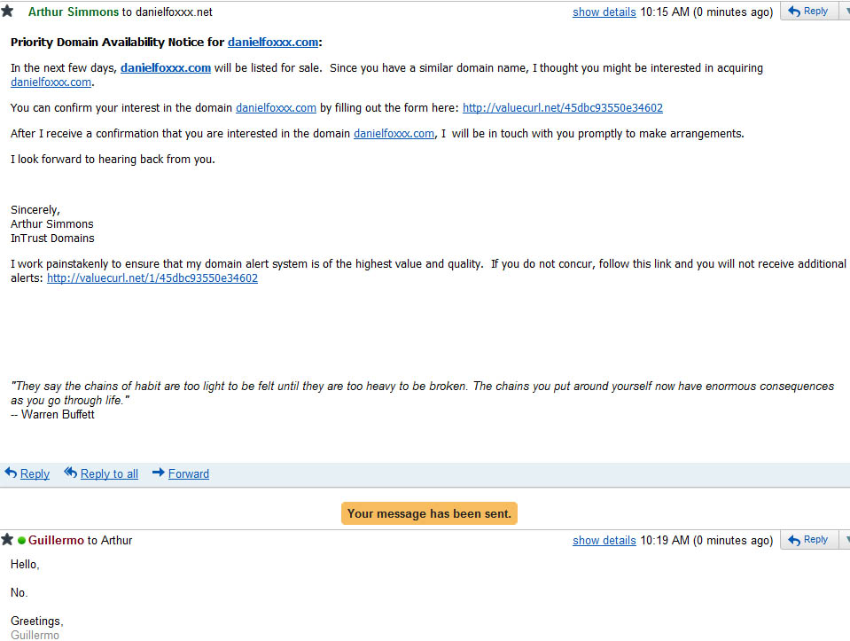Viewport: 850px width, 641px height.
Task: Open danielfoxxx.com link in the bold heading
Action: click(273, 42)
